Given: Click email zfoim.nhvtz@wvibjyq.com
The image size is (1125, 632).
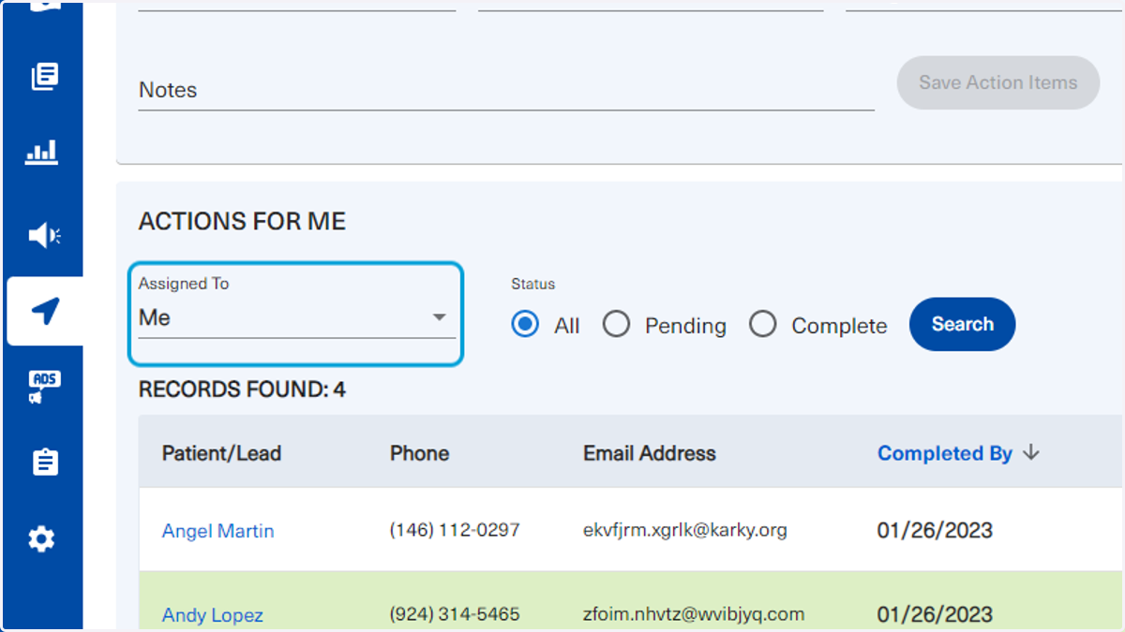Looking at the screenshot, I should click(x=694, y=614).
